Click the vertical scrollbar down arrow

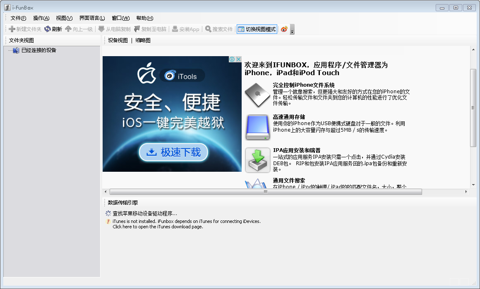click(473, 185)
